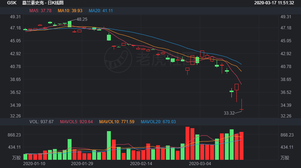The height and width of the screenshot is (168, 301).
Task: Click the right 万股 volume unit label
Action: pyautogui.click(x=285, y=158)
